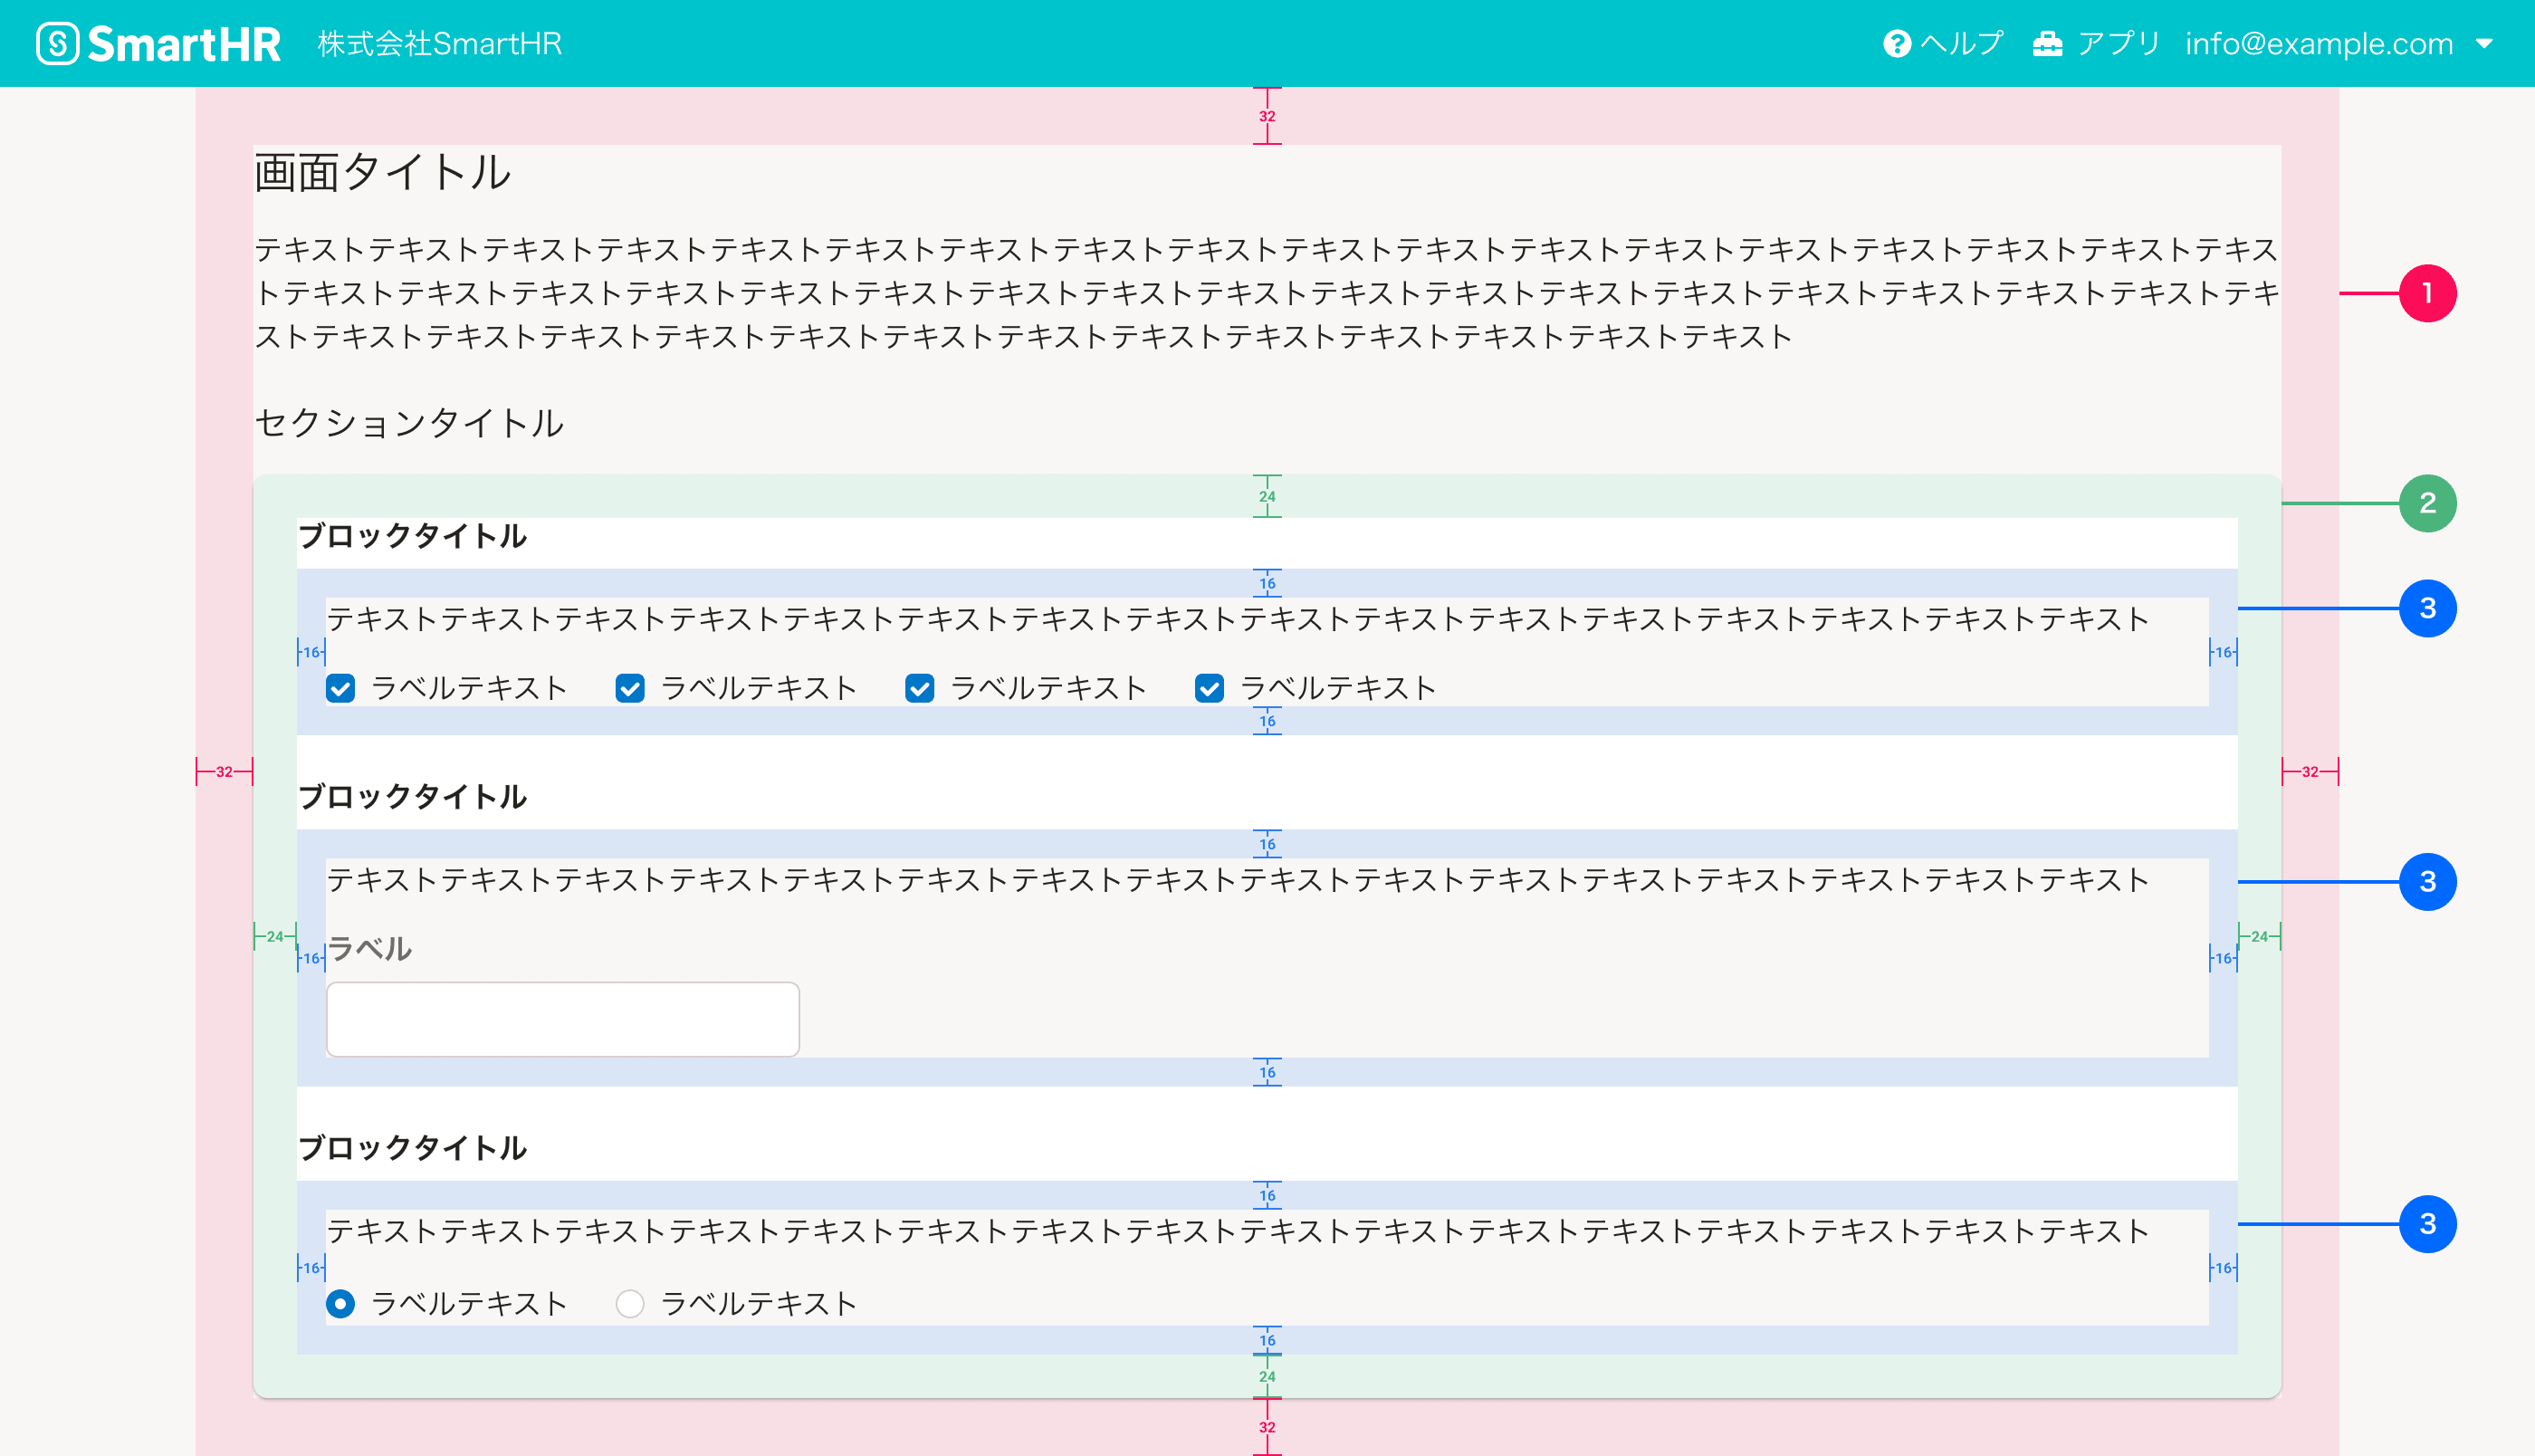This screenshot has height=1456, width=2535.
Task: Toggle the fourth ラベルテキスト checkbox
Action: [x=1210, y=688]
